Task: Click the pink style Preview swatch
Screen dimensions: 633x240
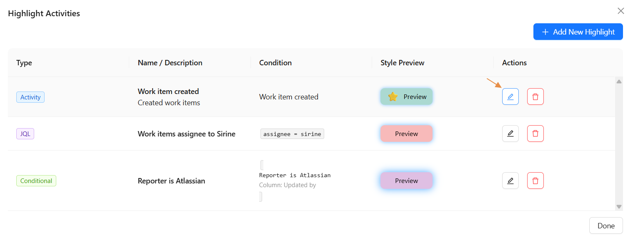Action: coord(406,134)
